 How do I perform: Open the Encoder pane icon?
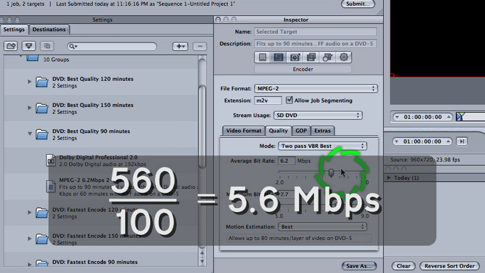(x=279, y=57)
